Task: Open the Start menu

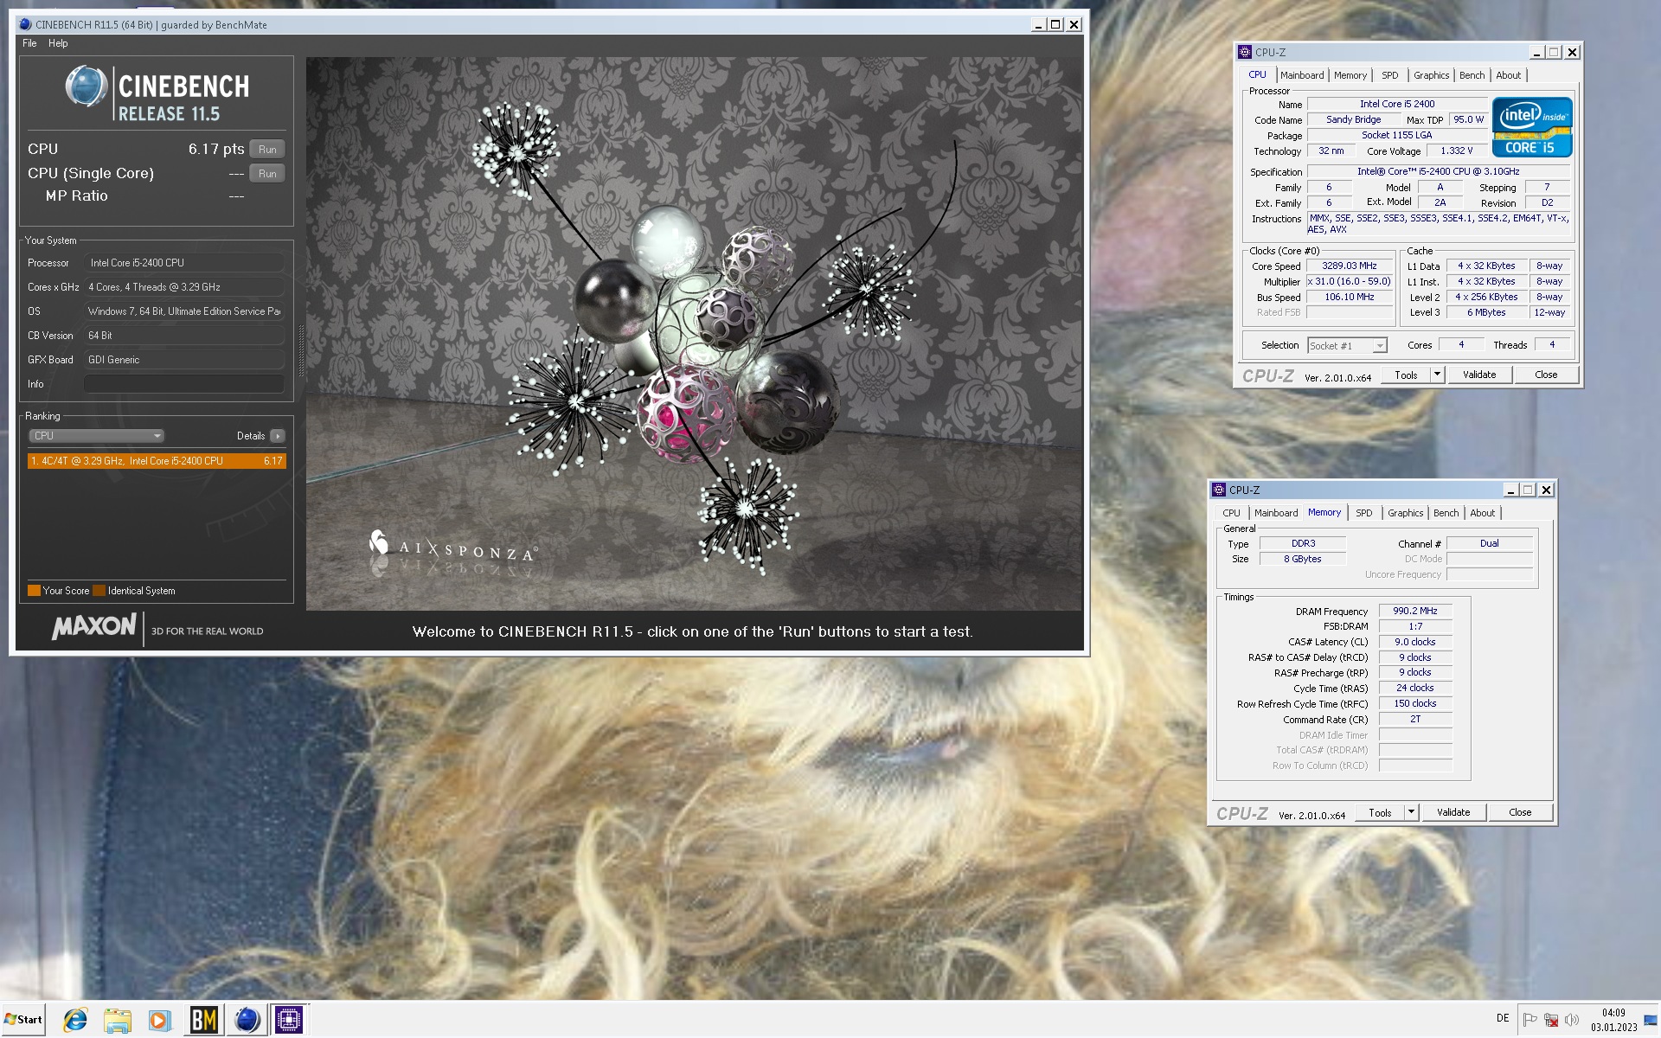Action: pos(23,1019)
